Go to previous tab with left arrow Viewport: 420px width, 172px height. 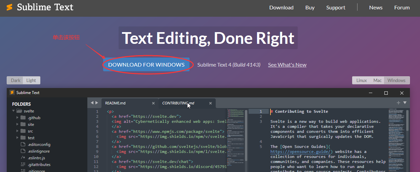(x=92, y=103)
